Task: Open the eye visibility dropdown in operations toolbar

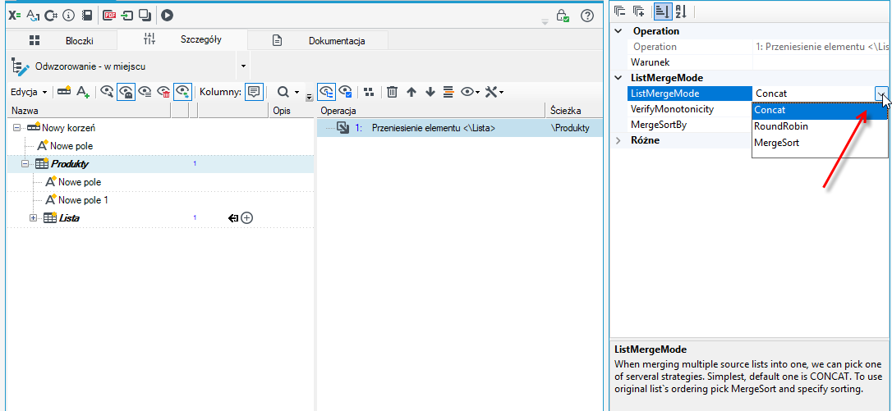Action: coord(470,92)
